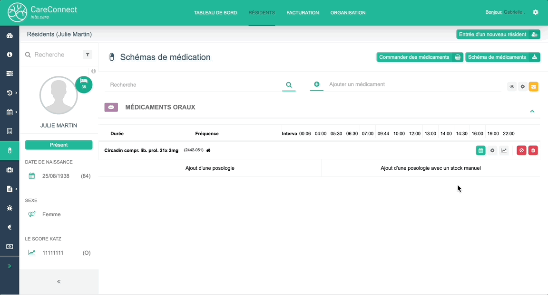Screen dimensions: 548x295
Task: Open Circadin calendar schedule icon
Action: [x=480, y=150]
